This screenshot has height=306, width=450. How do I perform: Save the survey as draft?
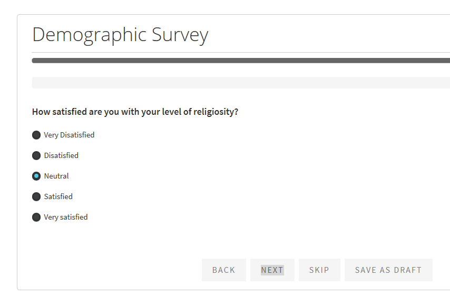tap(388, 270)
